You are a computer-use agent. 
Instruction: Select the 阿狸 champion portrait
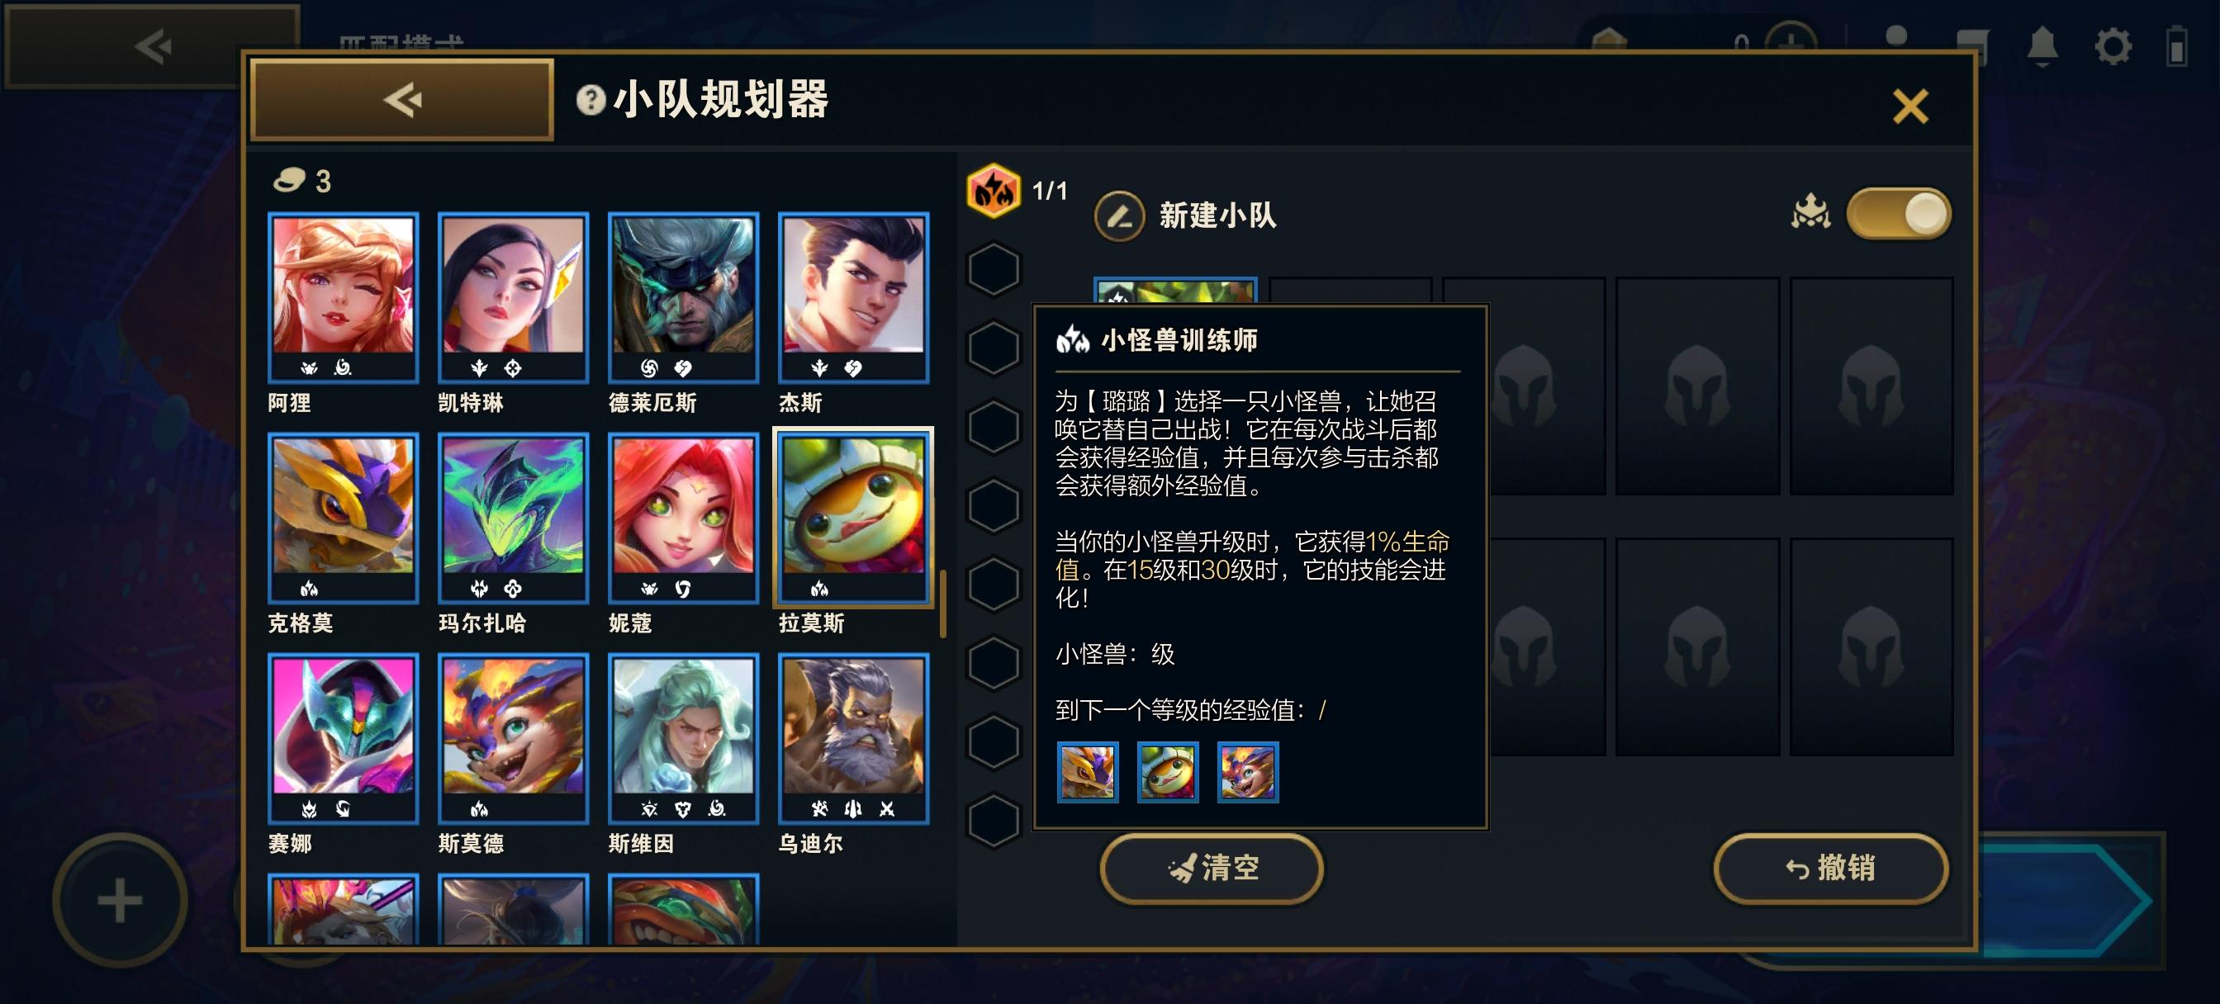(x=343, y=297)
